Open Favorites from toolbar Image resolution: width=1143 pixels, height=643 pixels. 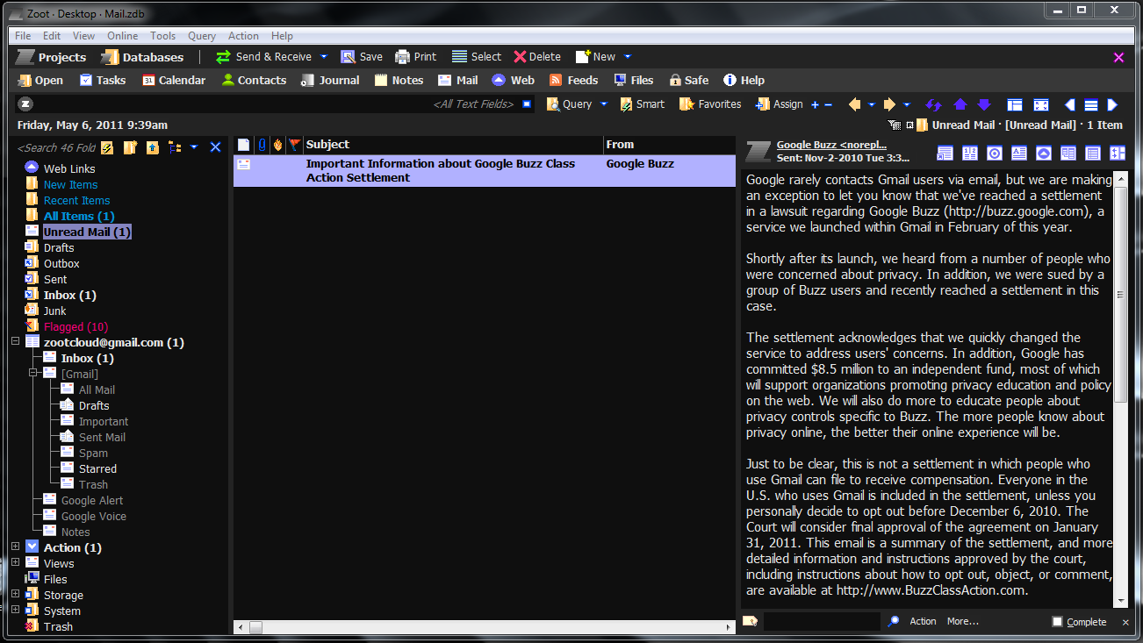tap(710, 104)
